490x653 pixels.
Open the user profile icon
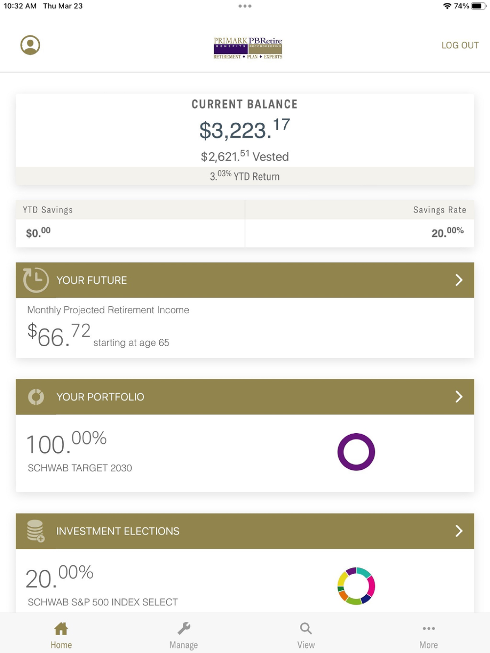[30, 45]
